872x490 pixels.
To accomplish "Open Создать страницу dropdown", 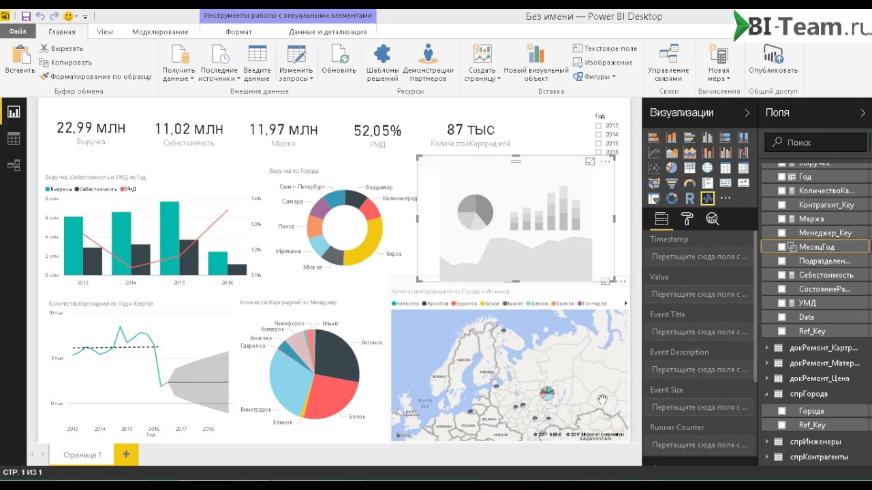I will pos(482,63).
